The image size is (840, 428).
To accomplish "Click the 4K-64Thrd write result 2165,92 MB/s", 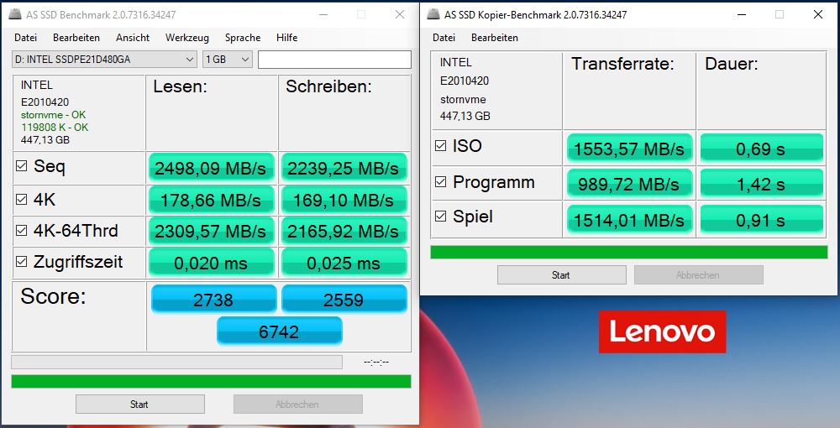I will click(x=344, y=231).
